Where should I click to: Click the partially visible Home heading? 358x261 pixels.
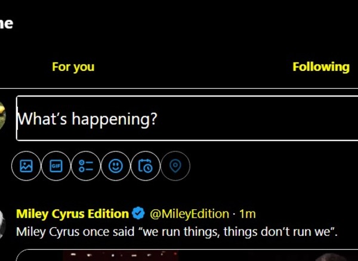6,24
